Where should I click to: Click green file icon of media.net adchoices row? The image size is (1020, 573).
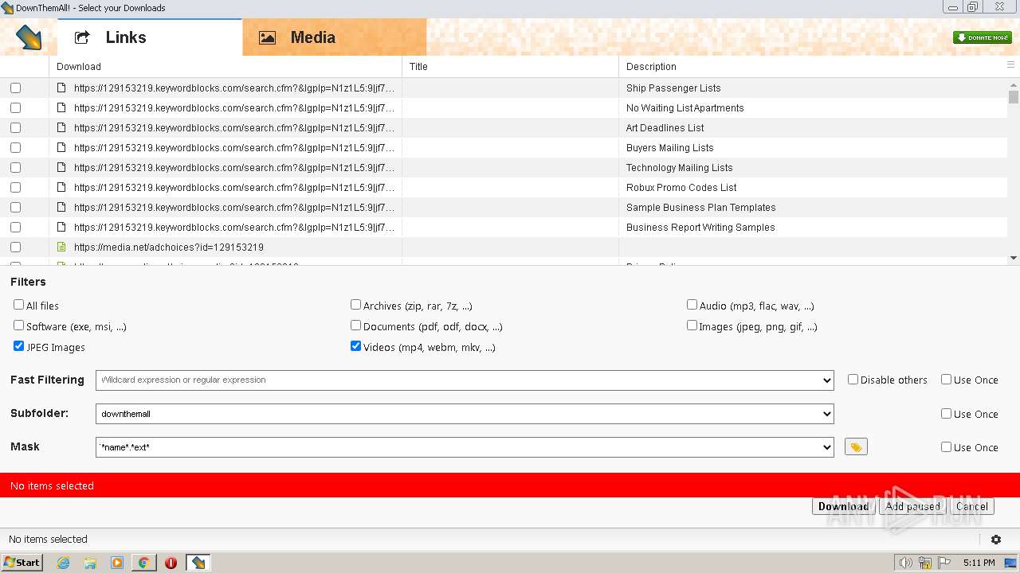(61, 247)
